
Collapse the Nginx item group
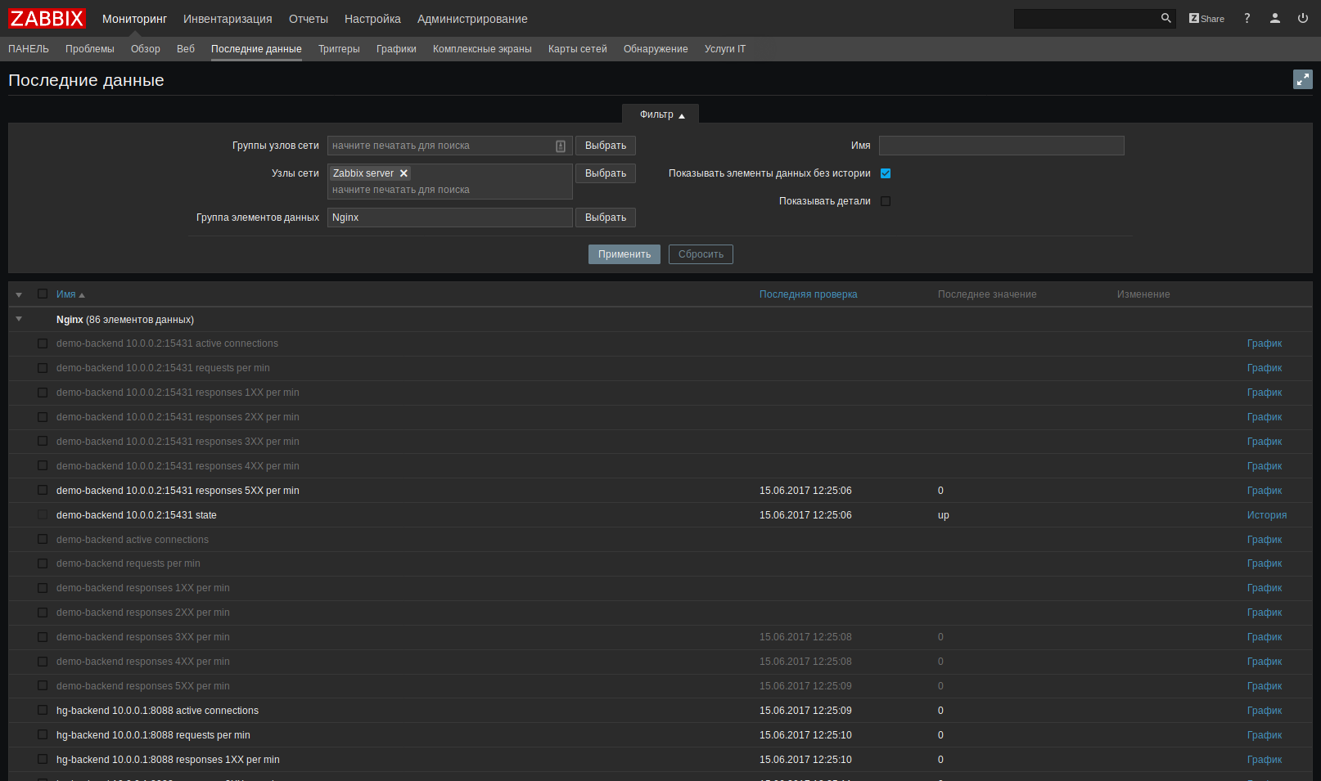[x=19, y=319]
